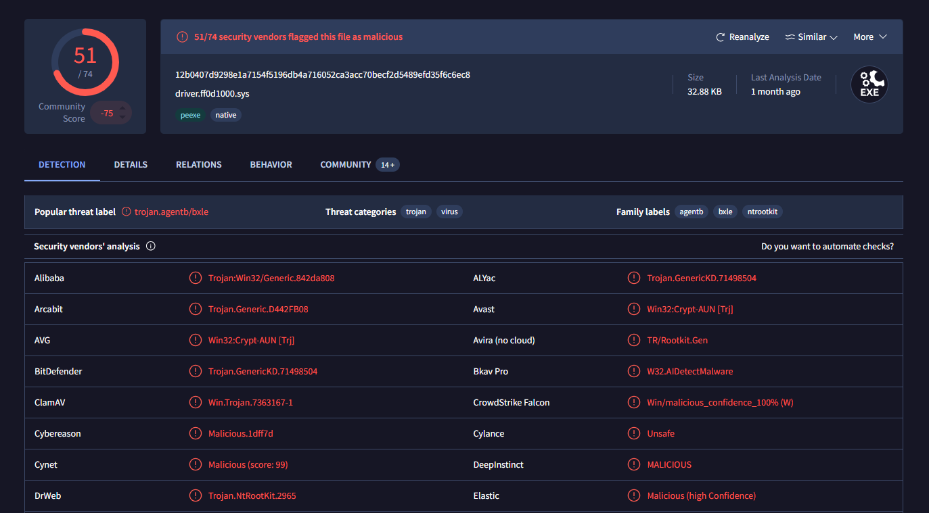Click the alert icon next to Alibaba's detection
The width and height of the screenshot is (929, 513).
pos(196,278)
